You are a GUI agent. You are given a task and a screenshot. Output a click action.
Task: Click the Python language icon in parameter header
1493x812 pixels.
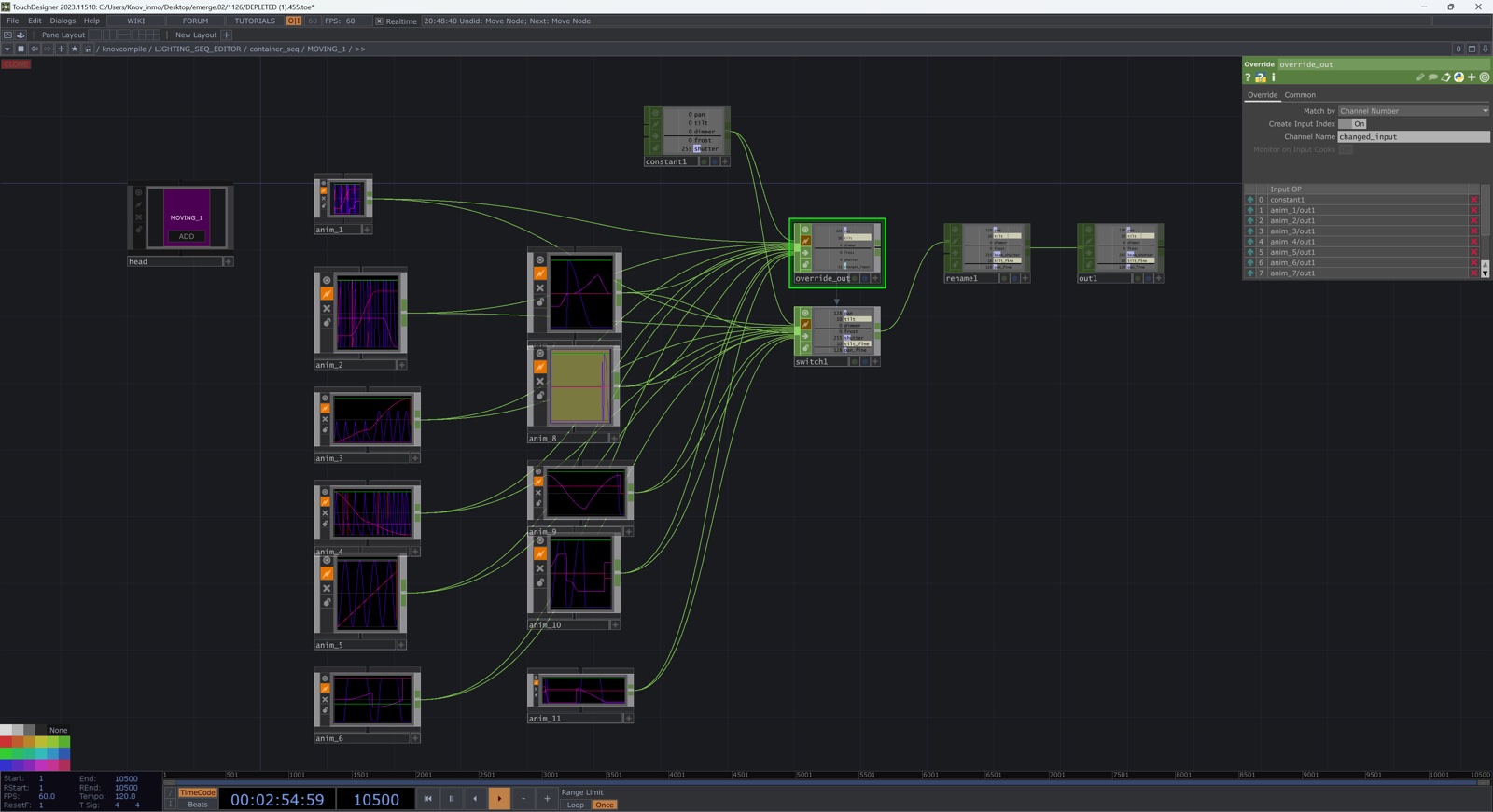(x=1459, y=77)
